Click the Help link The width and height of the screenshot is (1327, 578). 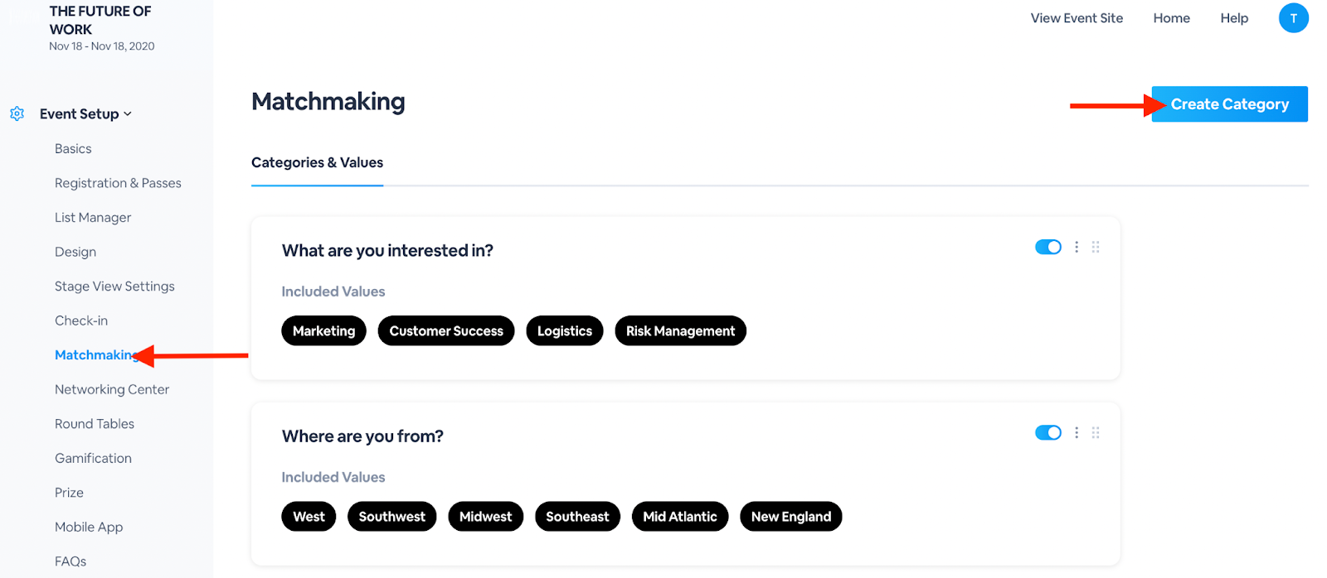(x=1234, y=18)
